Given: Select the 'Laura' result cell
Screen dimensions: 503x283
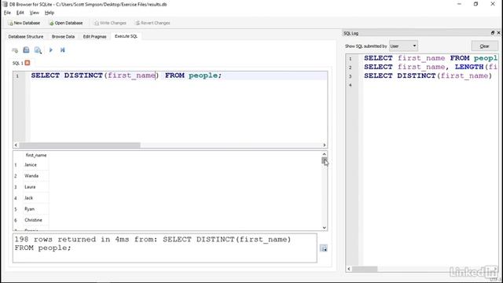Looking at the screenshot, I should (x=36, y=187).
